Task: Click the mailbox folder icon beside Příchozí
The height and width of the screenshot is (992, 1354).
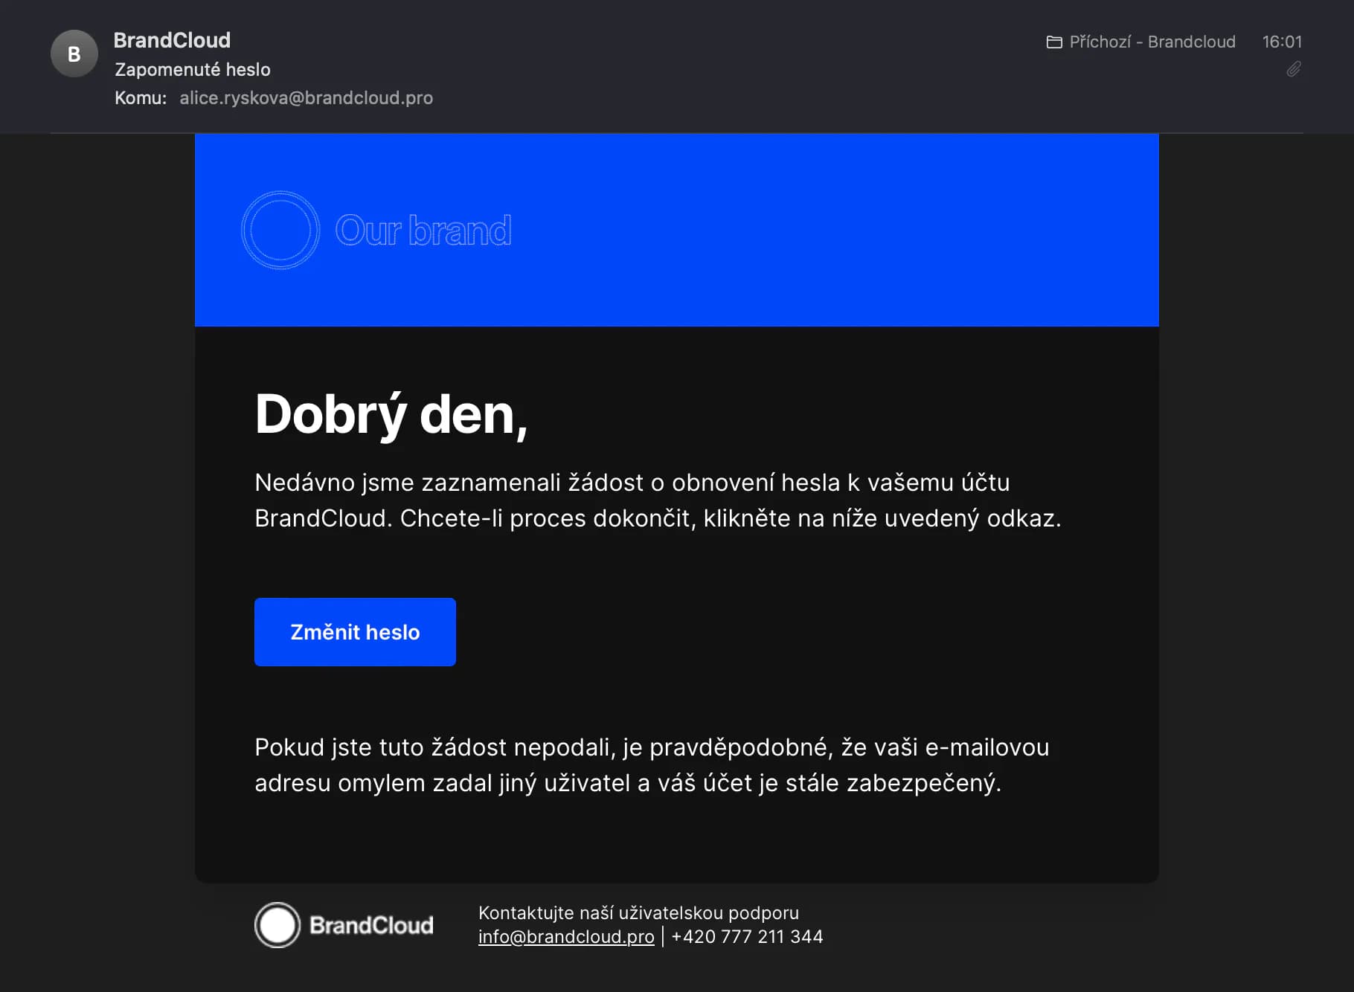Action: [x=1053, y=42]
